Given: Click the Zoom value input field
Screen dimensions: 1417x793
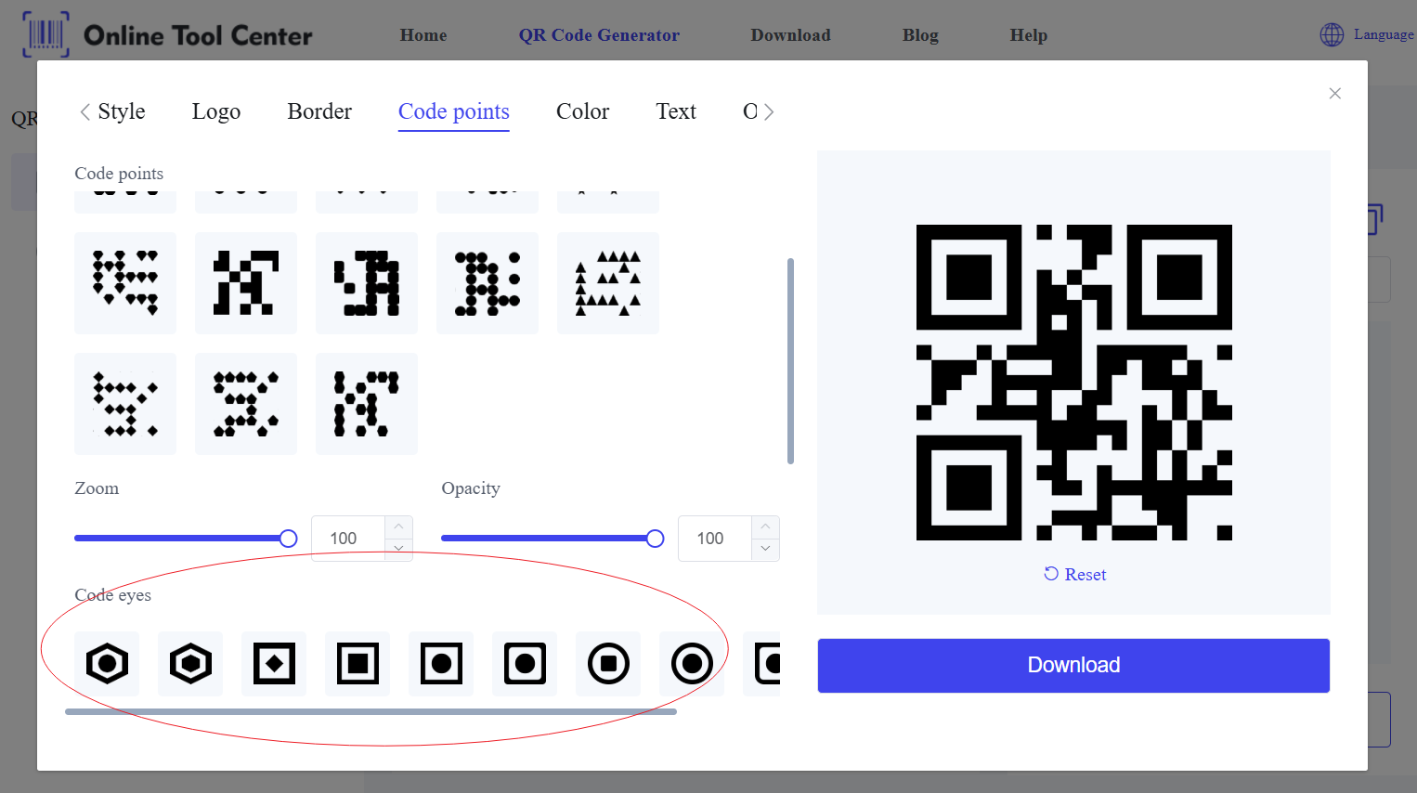Looking at the screenshot, I should (348, 539).
